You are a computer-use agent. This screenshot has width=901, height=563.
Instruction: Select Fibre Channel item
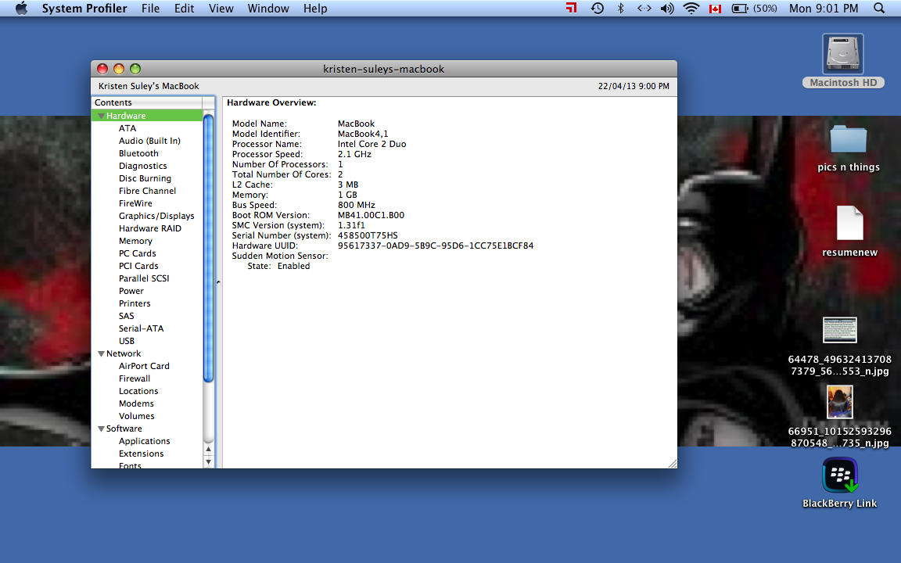147,191
